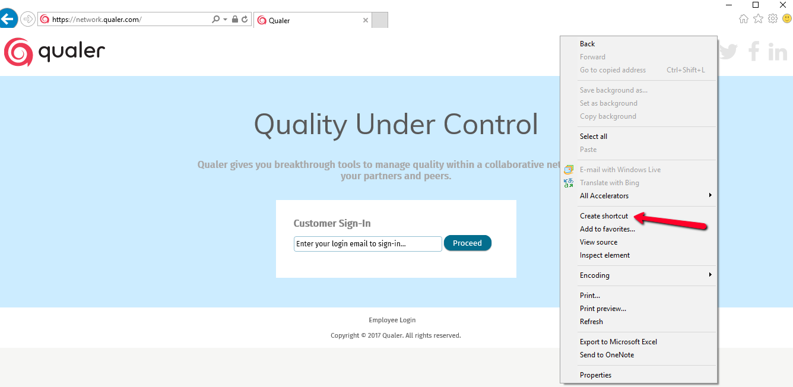Choose View source in context menu
Image resolution: width=793 pixels, height=387 pixels.
[x=639, y=242]
